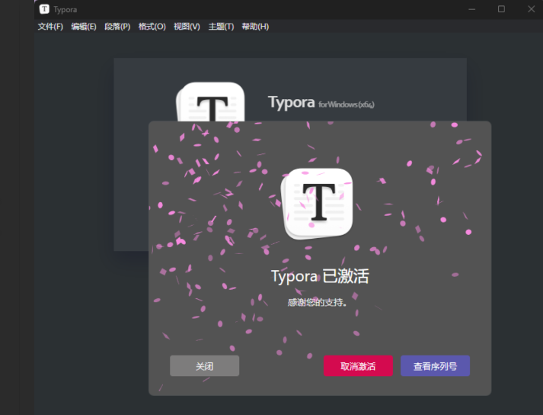Open the 主题(T) menu
543x415 pixels.
pyautogui.click(x=221, y=27)
